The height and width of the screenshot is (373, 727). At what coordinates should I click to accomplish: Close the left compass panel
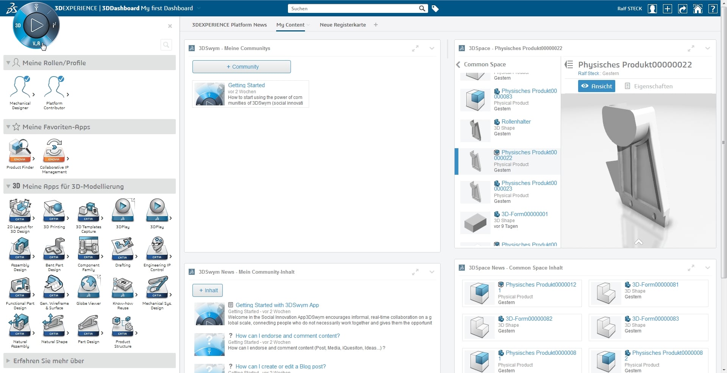pos(170,26)
